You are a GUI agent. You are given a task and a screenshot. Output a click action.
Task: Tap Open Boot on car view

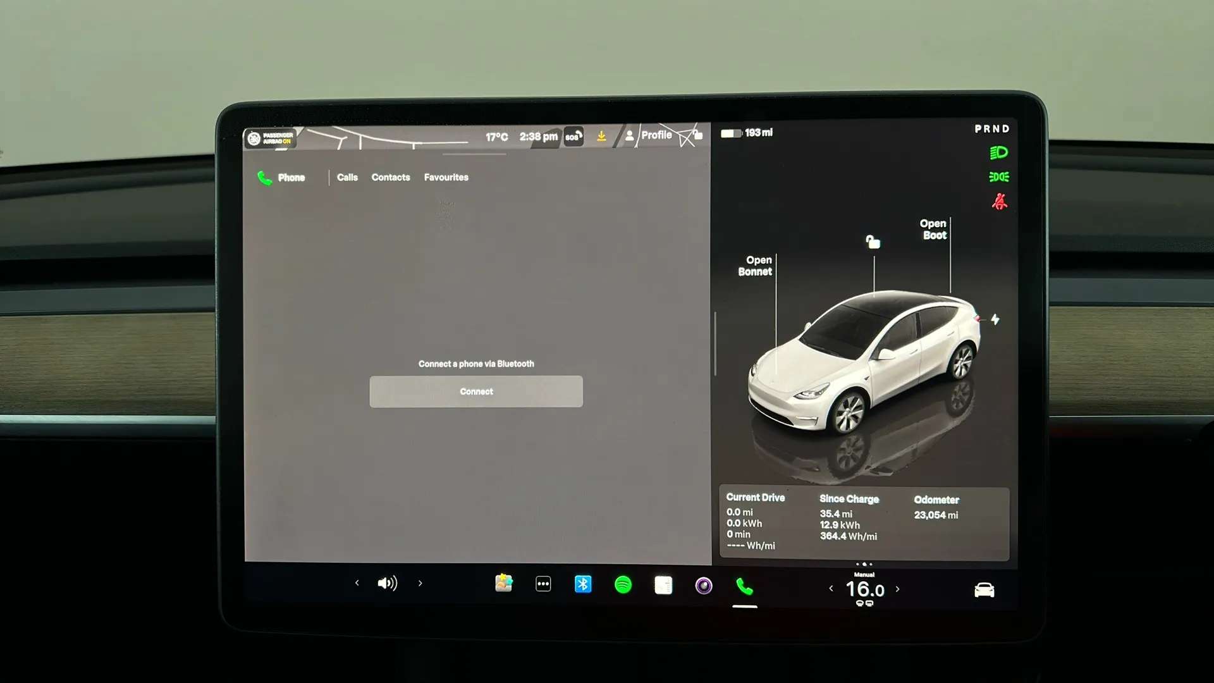click(x=934, y=230)
